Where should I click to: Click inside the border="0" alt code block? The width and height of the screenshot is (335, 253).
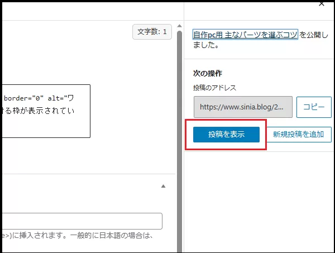point(46,111)
